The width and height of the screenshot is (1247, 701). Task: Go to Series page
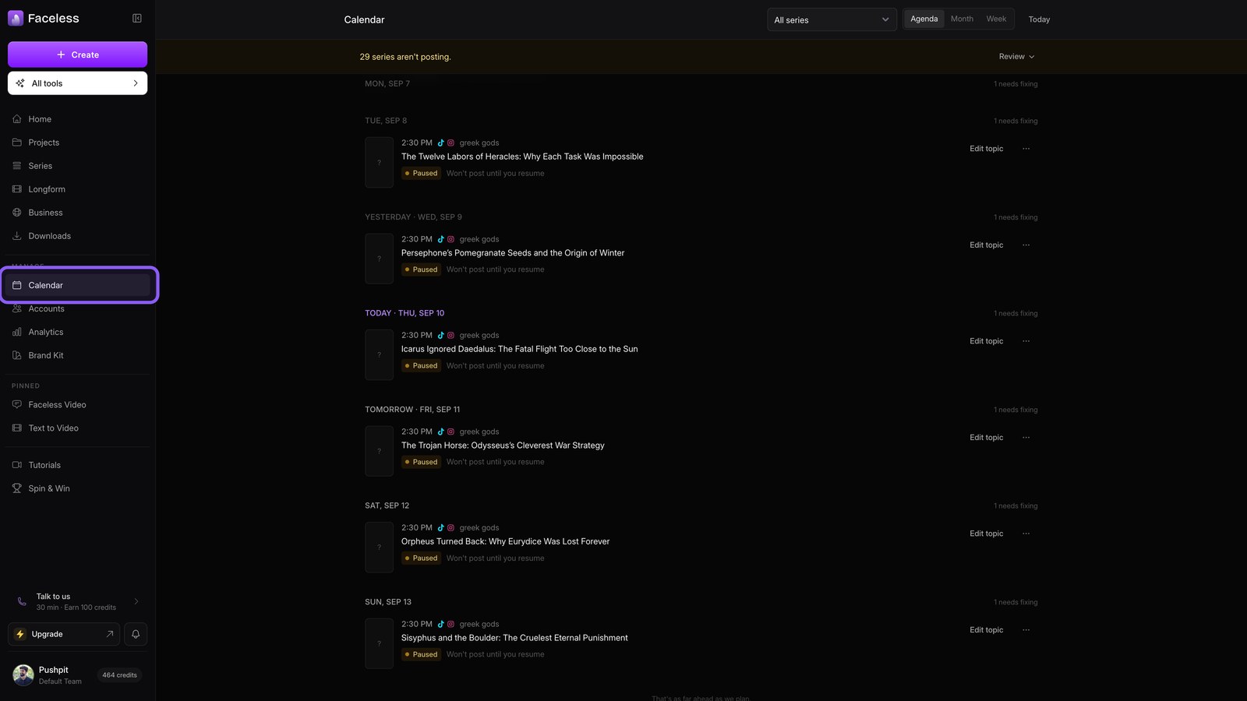tap(77, 166)
